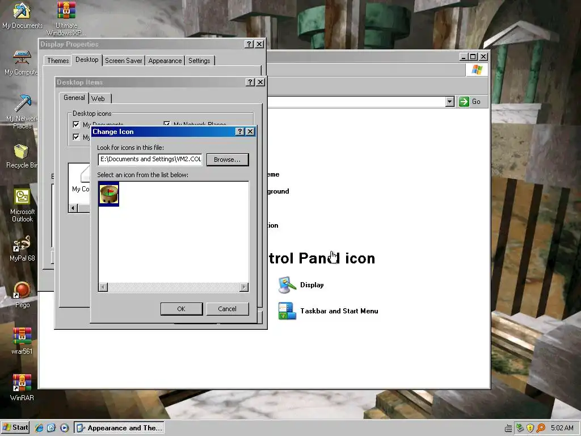Select the WinRAR desktop shortcut
This screenshot has height=436, width=581.
[22, 387]
